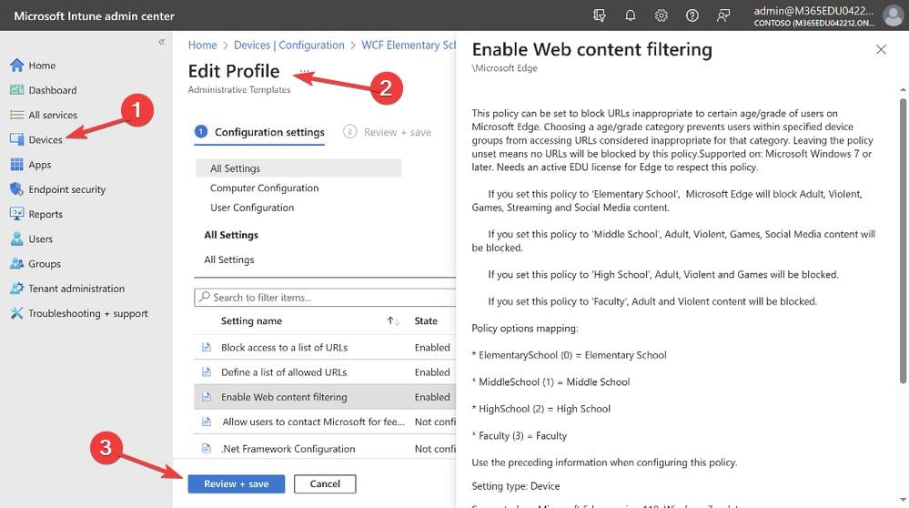Close the Enable Web content filtering panel
Image resolution: width=909 pixels, height=508 pixels.
click(881, 50)
